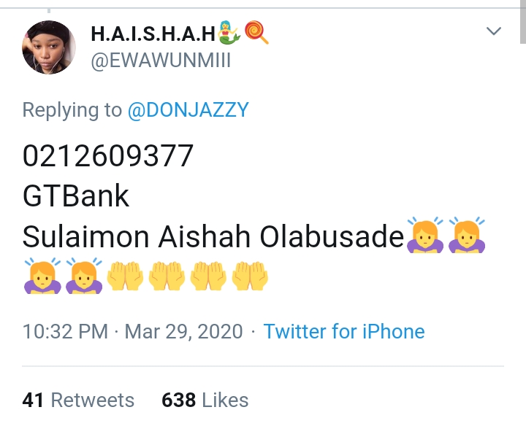The image size is (526, 426).
Task: Click the second raised hands emoji
Action: [x=167, y=276]
